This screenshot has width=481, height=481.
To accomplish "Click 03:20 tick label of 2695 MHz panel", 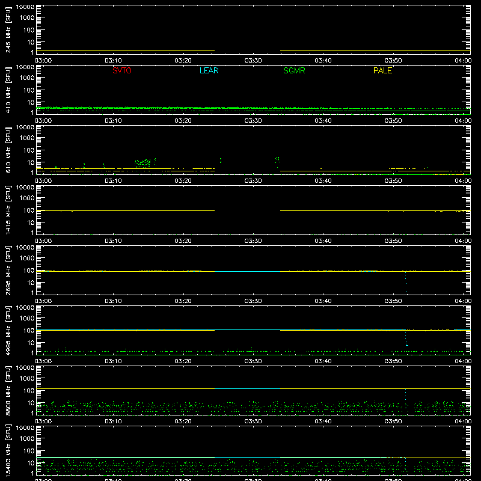I will coord(183,301).
